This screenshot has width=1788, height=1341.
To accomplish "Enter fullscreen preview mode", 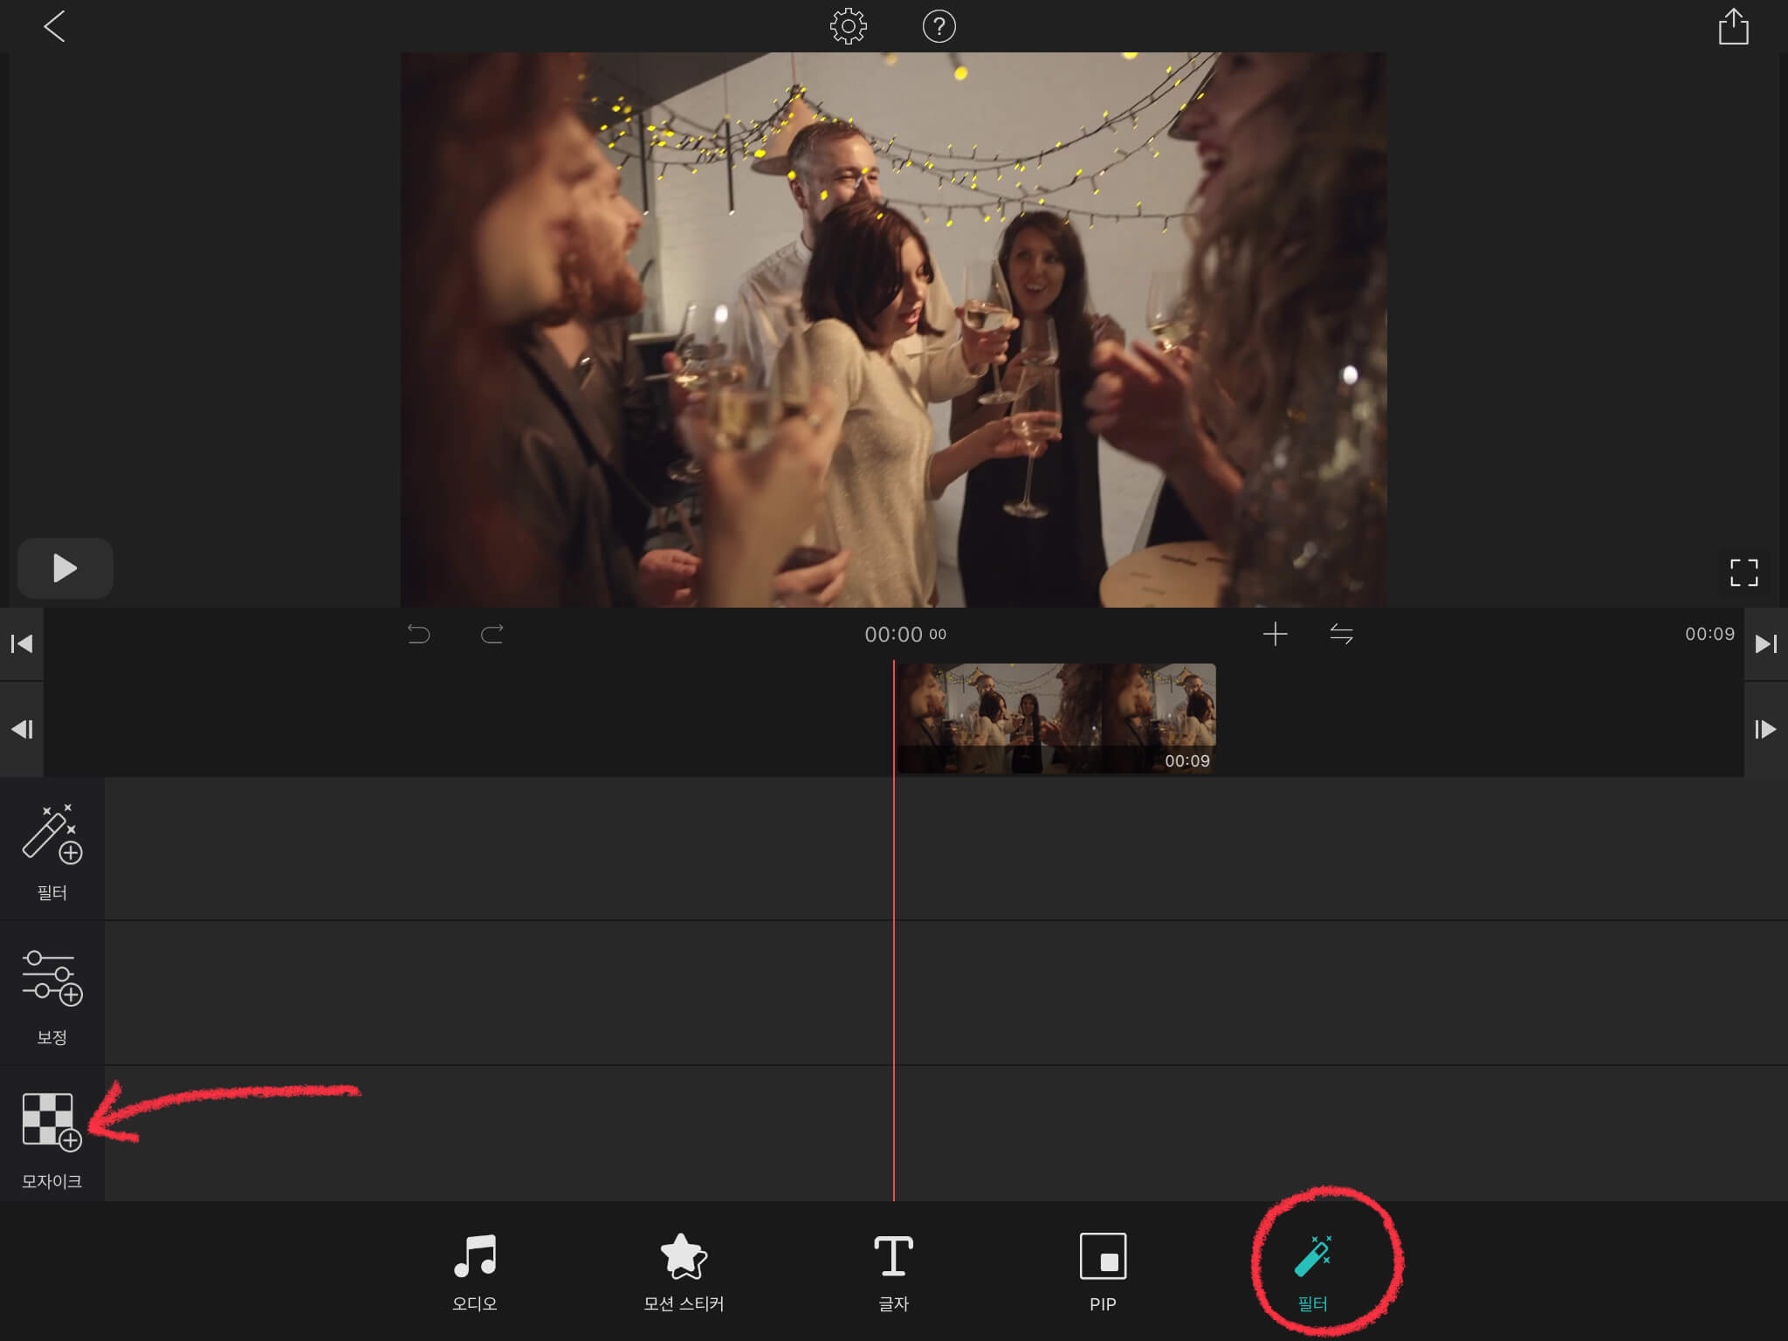I will point(1743,573).
